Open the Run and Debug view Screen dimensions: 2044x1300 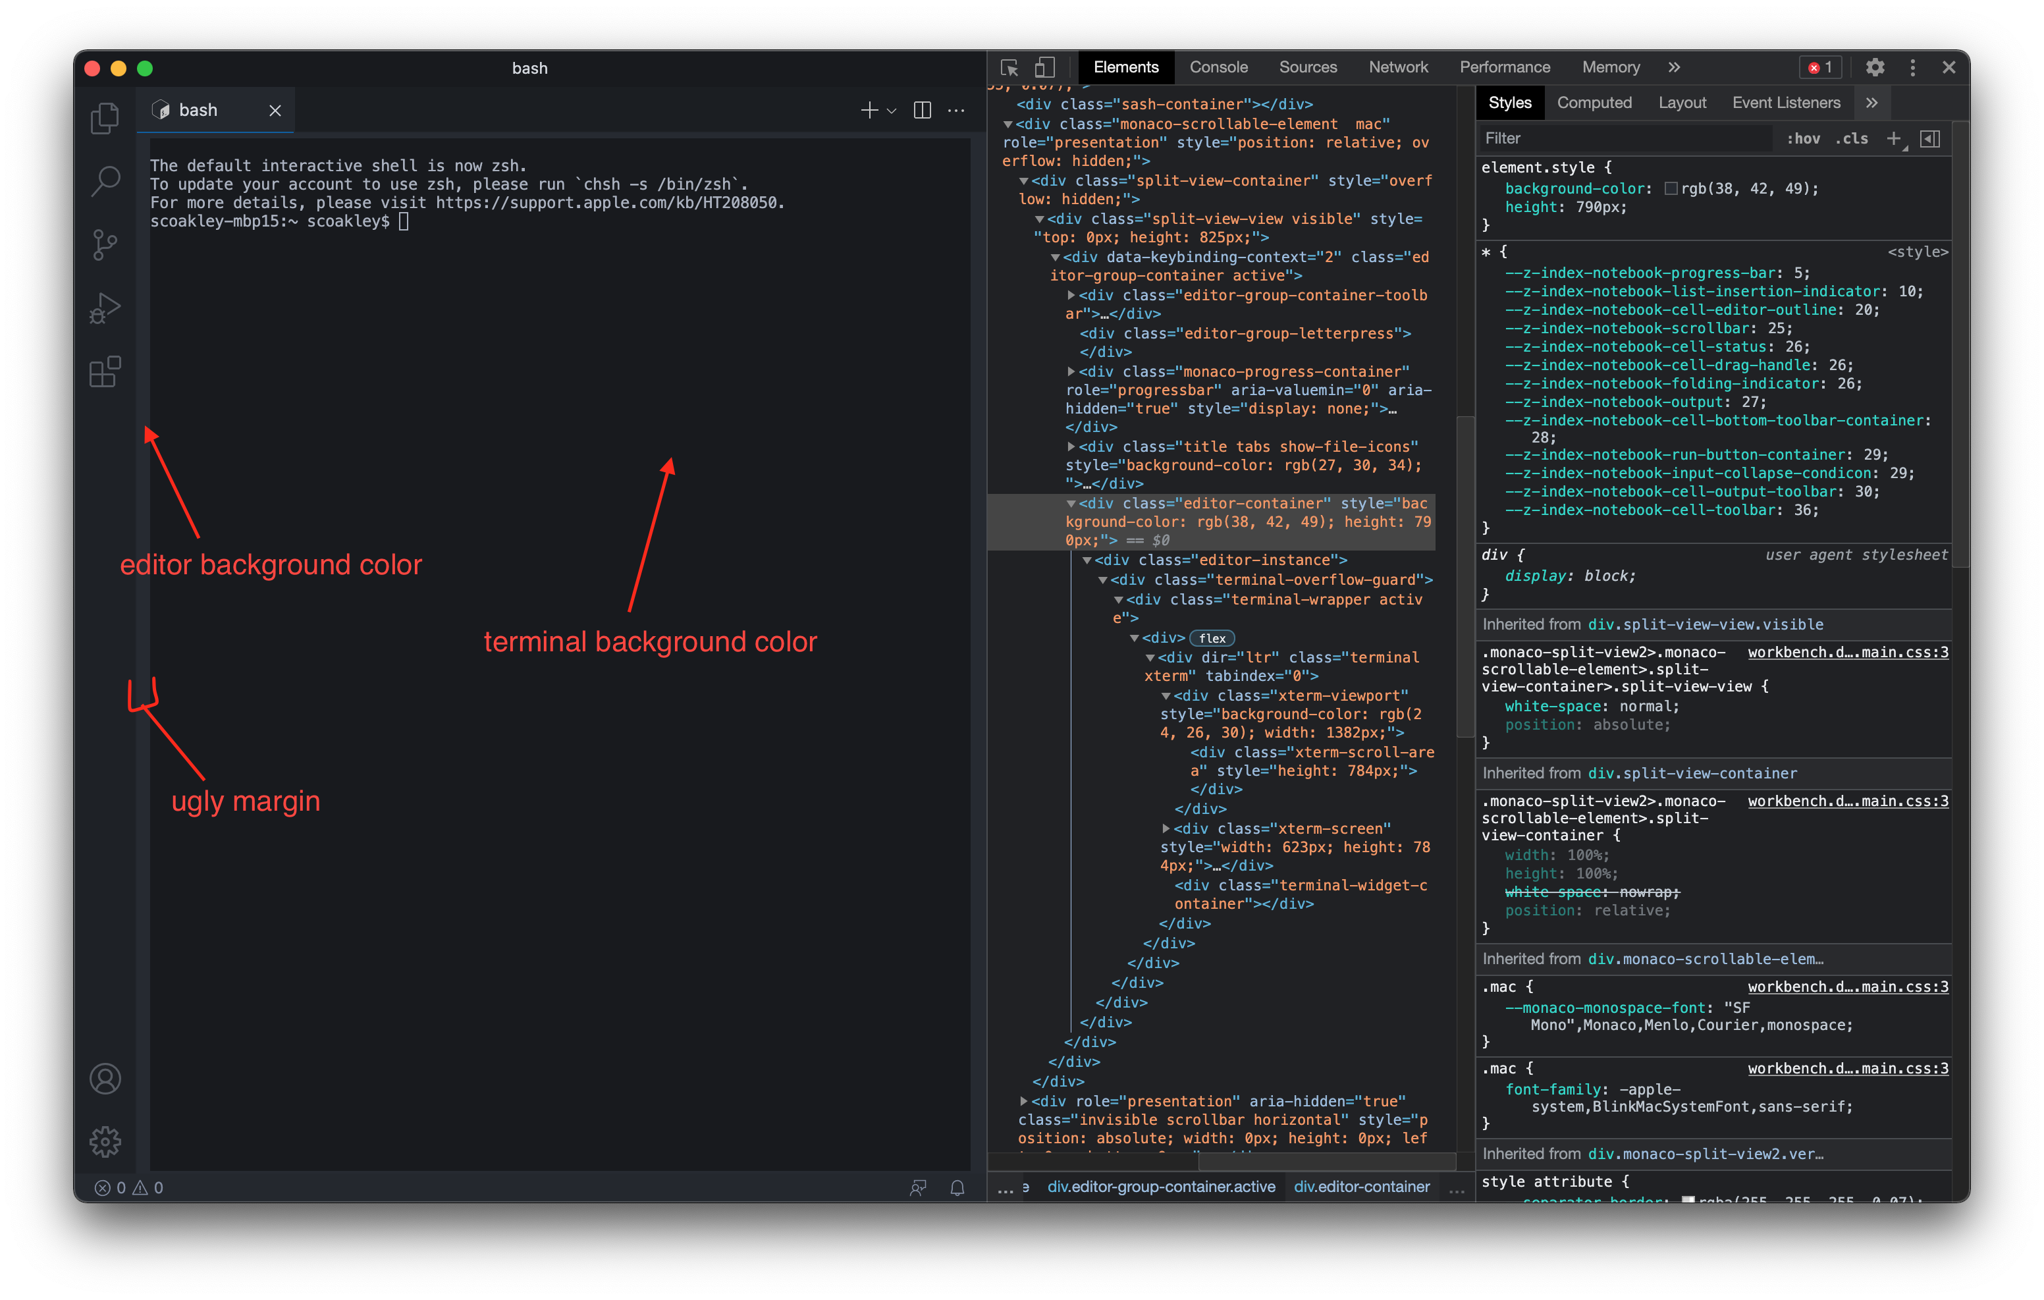105,308
